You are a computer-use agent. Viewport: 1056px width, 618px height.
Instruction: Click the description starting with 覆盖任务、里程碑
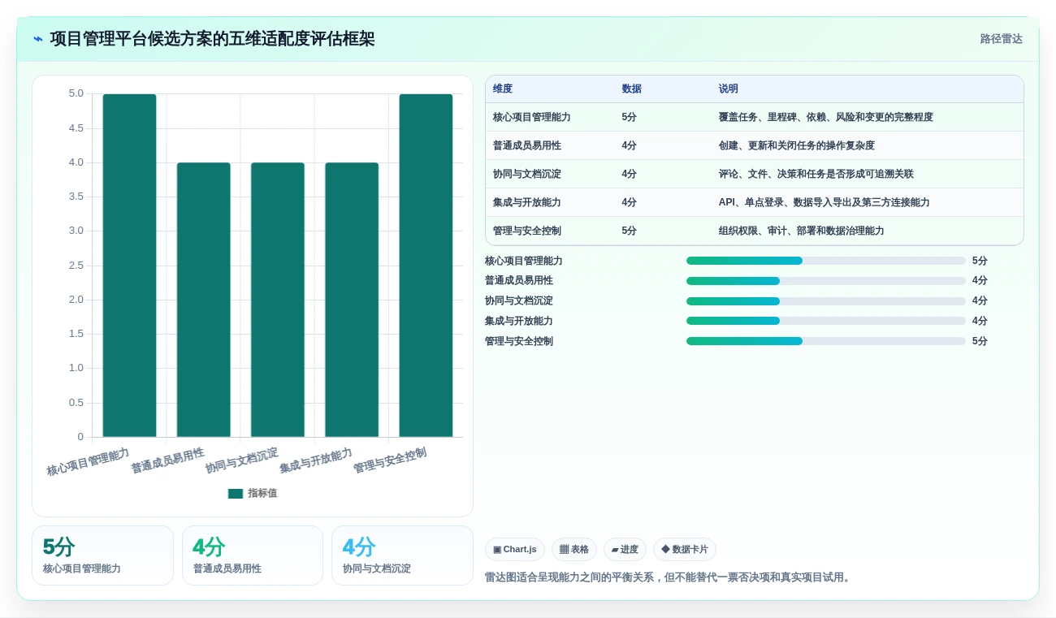pyautogui.click(x=826, y=117)
